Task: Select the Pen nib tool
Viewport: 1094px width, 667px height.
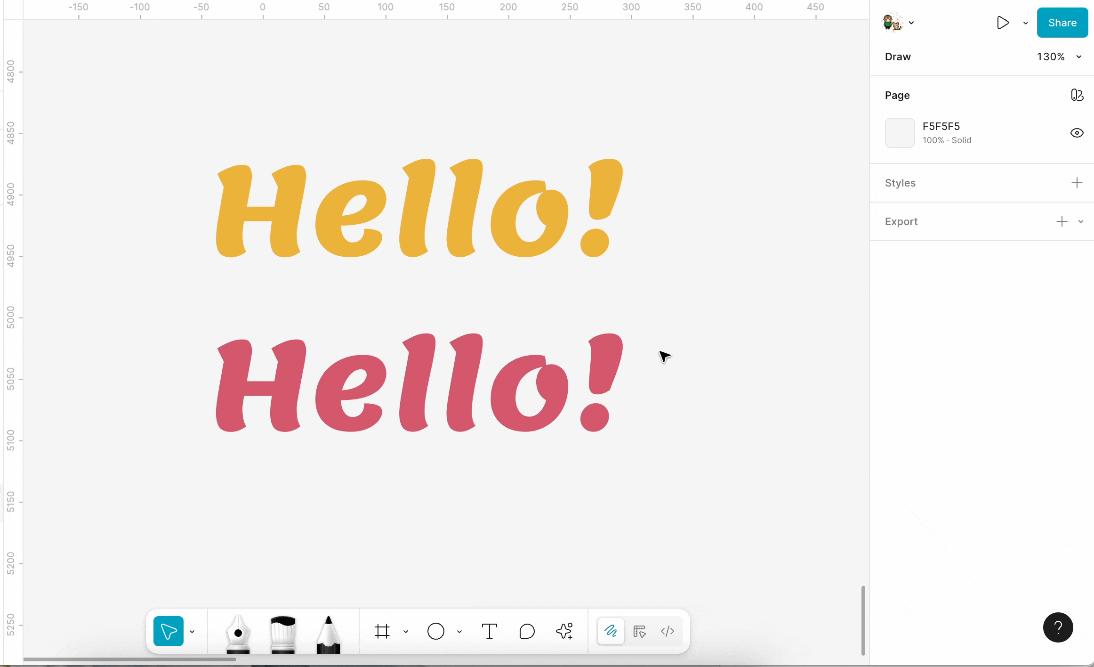Action: coord(238,633)
